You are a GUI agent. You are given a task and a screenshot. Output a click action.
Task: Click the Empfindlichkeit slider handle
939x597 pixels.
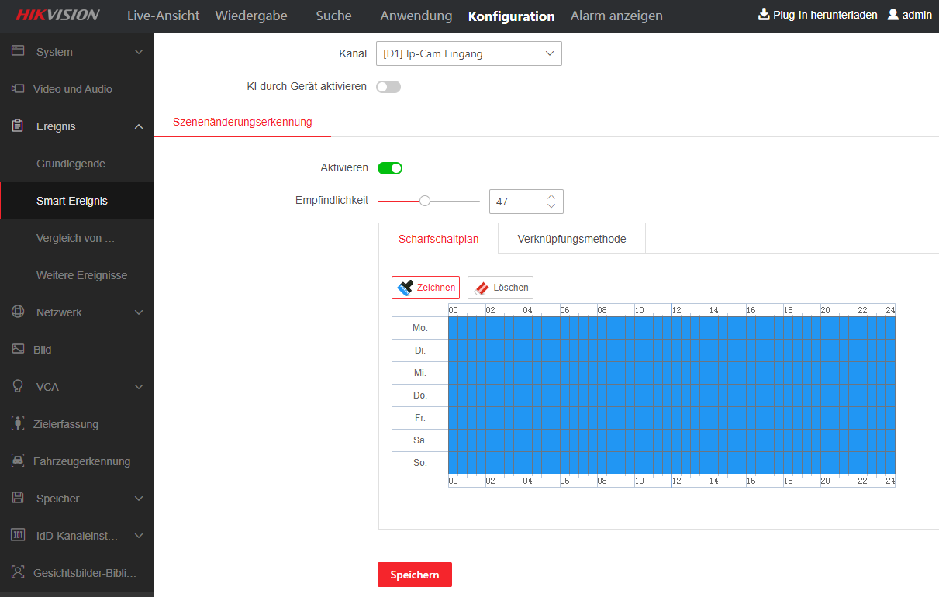point(424,202)
